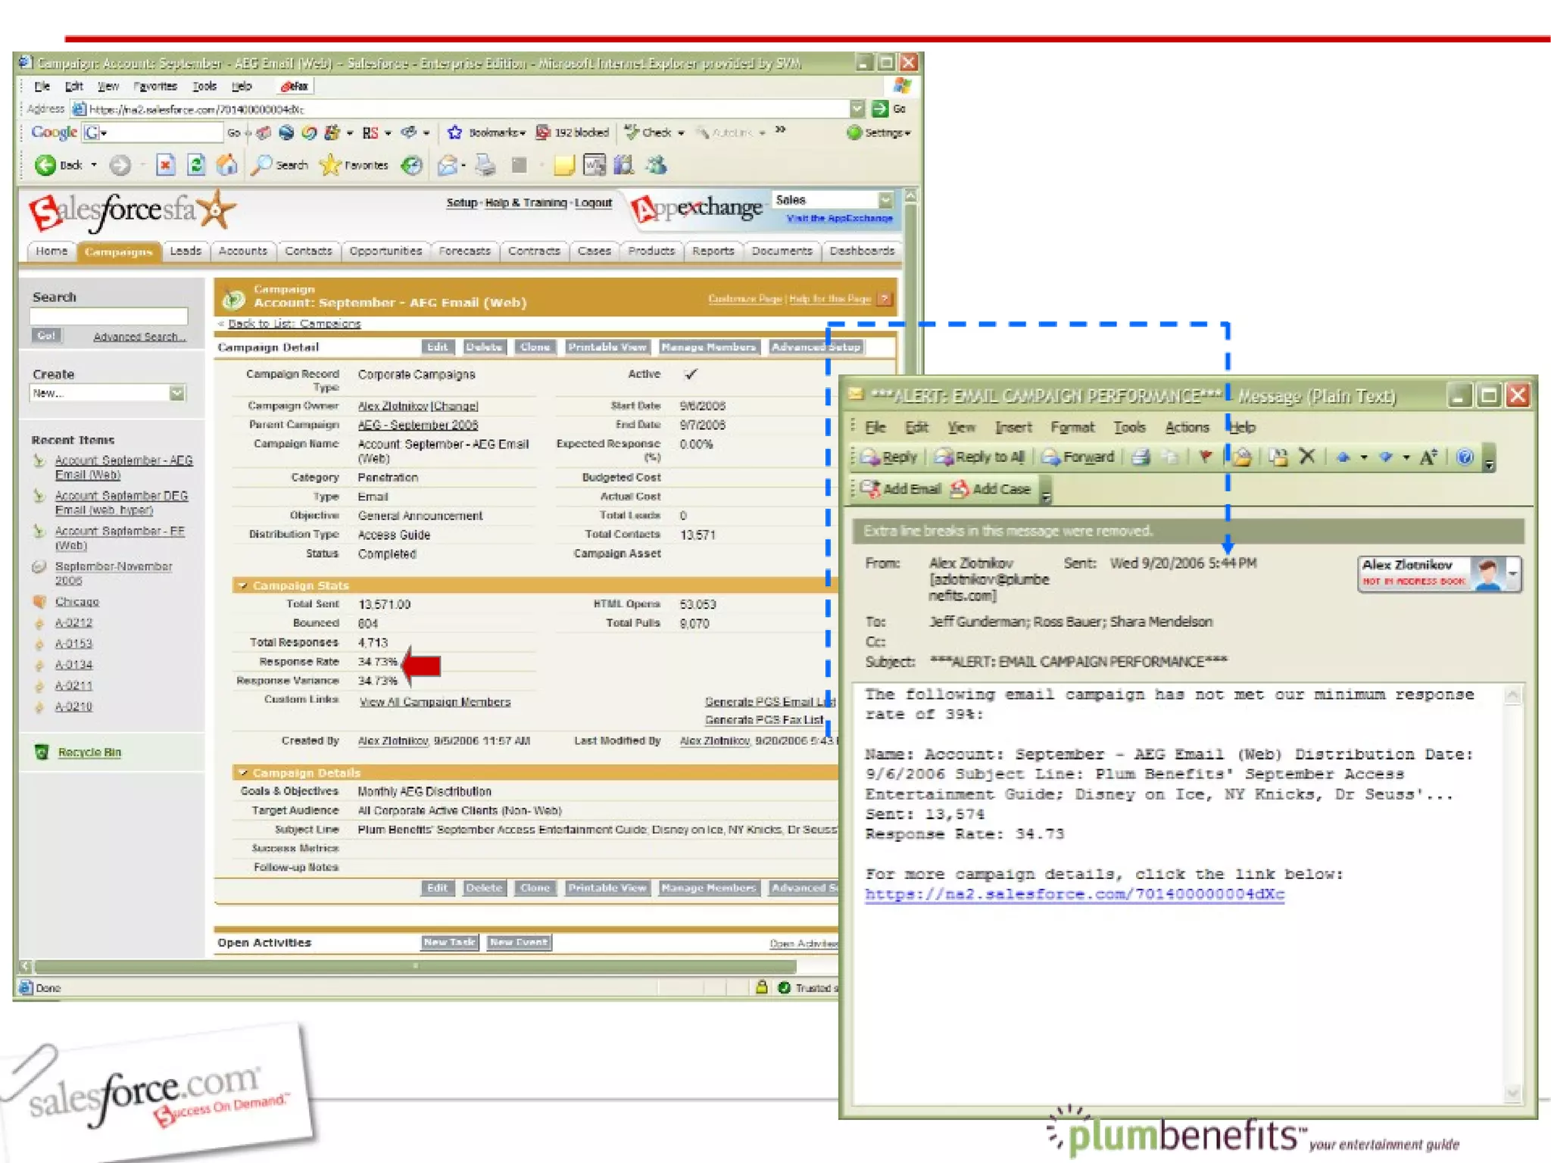
Task: Click the Add Case toolbar icon
Action: tap(960, 488)
